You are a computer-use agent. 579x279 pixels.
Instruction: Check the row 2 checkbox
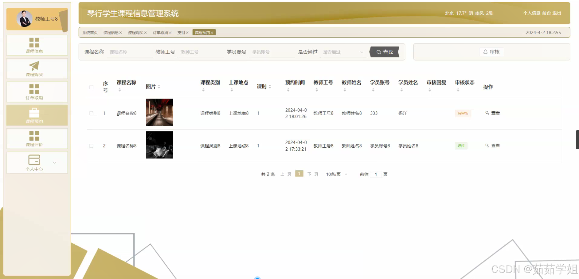pyautogui.click(x=91, y=146)
